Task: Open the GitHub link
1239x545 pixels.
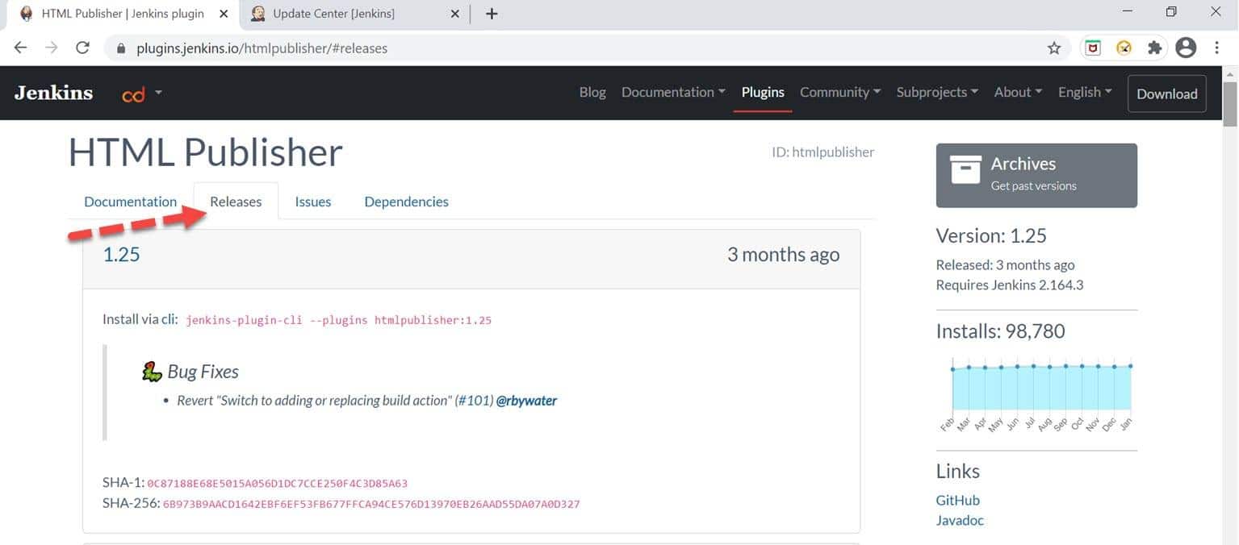Action: point(957,500)
